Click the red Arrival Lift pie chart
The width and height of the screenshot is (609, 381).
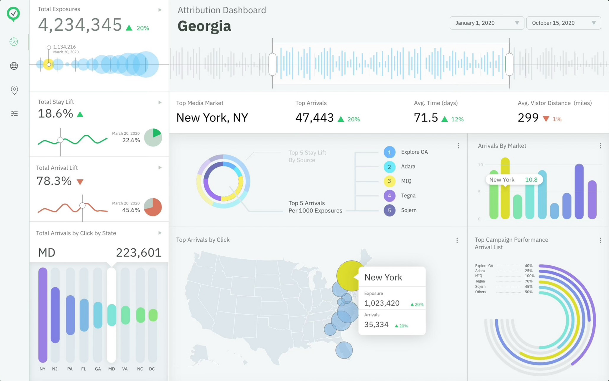pyautogui.click(x=153, y=207)
